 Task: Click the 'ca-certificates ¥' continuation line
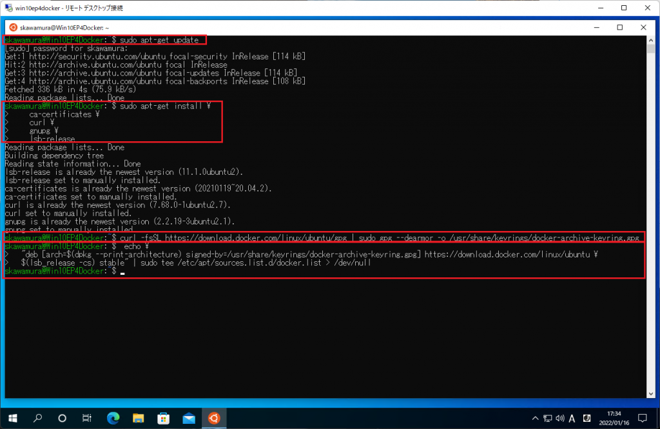[64, 114]
